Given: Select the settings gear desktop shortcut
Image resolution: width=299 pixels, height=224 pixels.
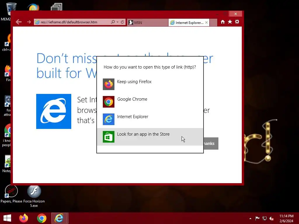Looking at the screenshot, I should click(7, 106).
